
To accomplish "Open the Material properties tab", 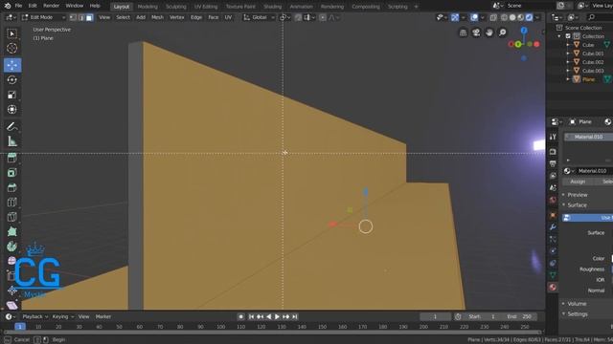I will 553,288.
